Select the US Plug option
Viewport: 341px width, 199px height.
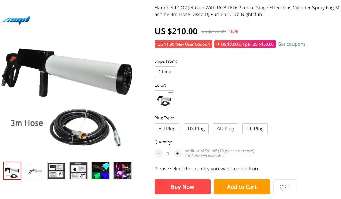tap(196, 129)
